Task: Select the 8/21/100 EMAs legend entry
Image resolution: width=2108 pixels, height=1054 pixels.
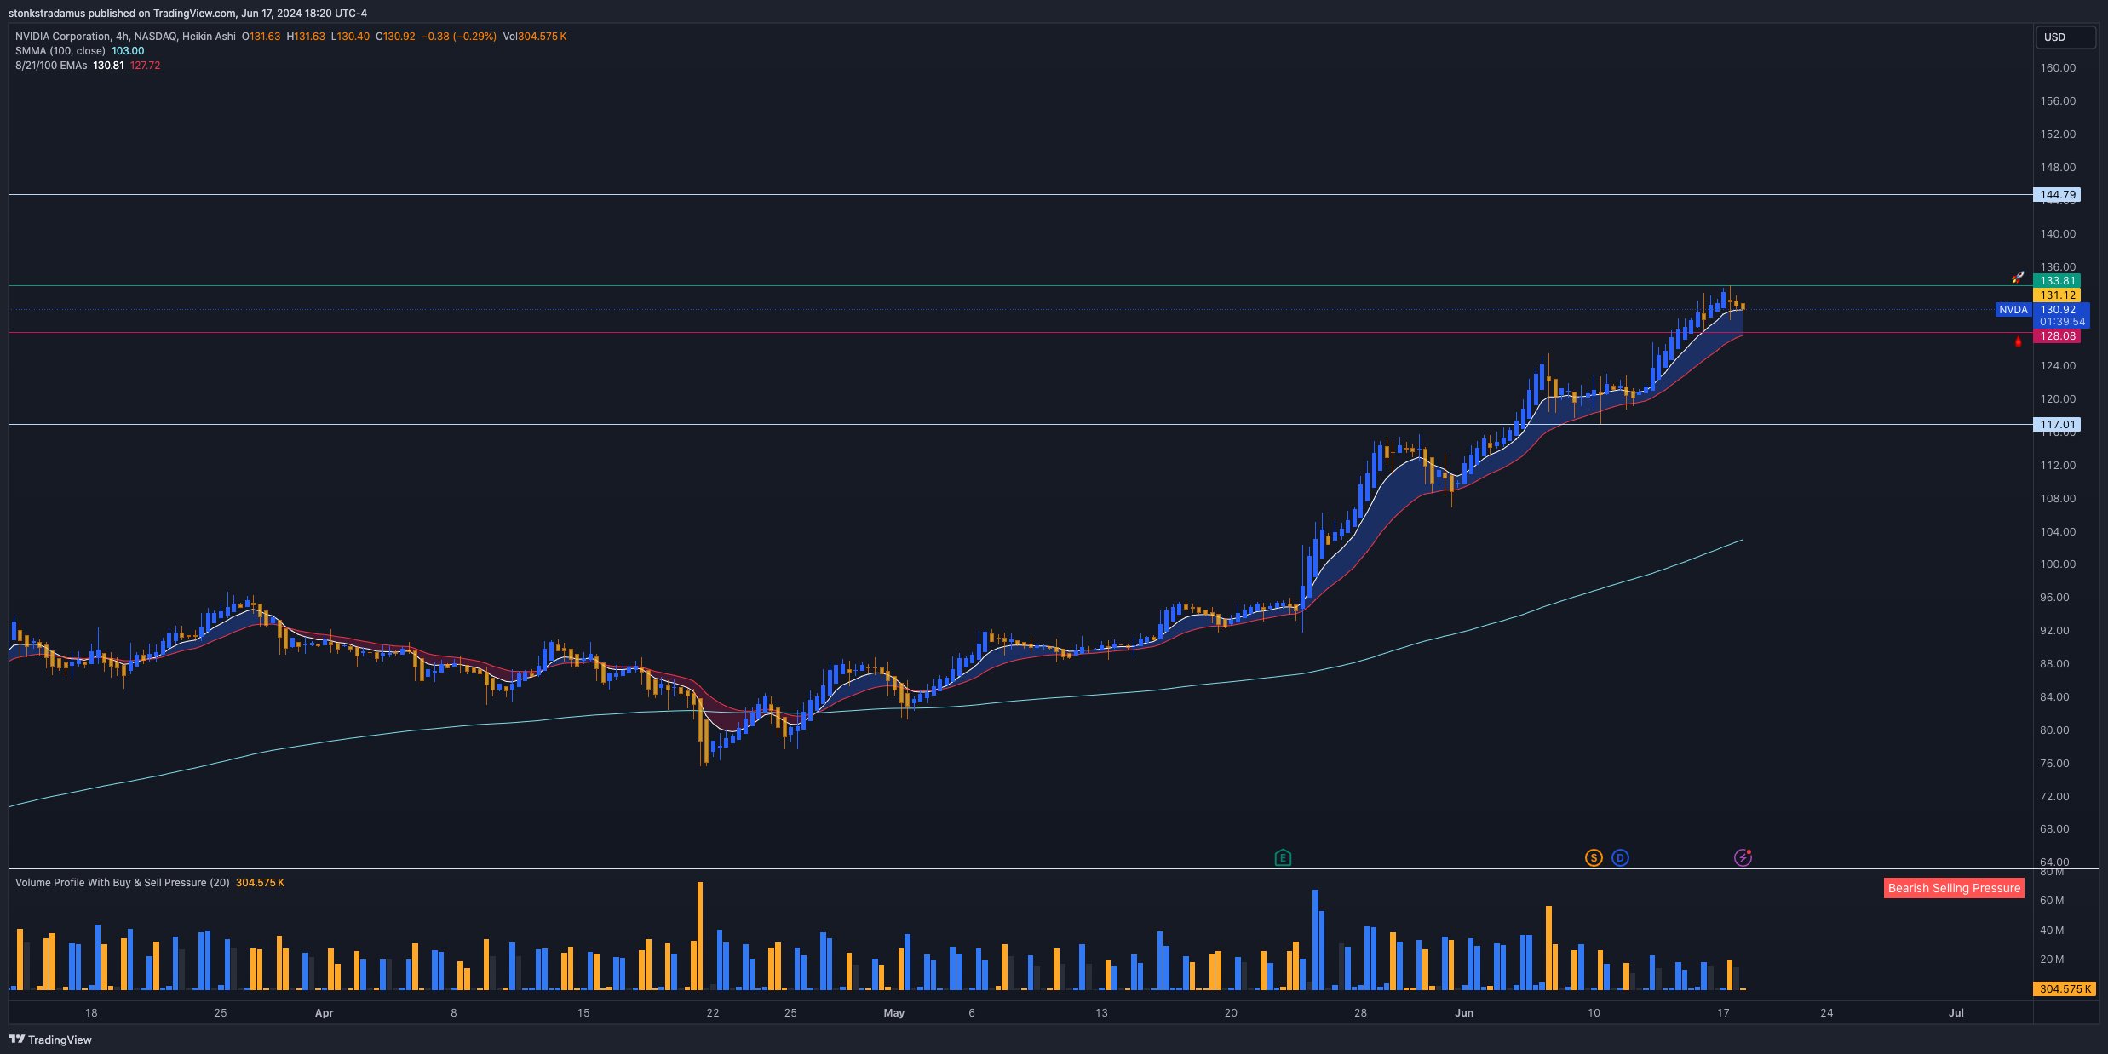Action: click(x=51, y=66)
